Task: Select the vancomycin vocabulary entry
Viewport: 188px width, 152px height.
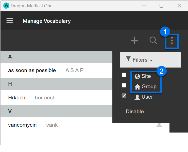Action: pos(22,125)
